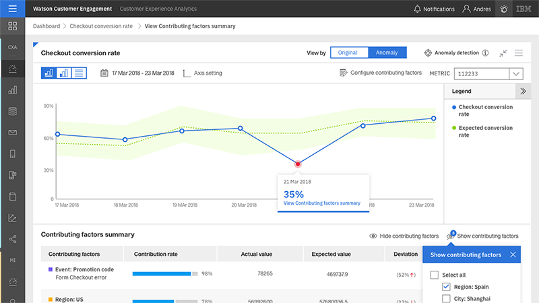Open the apps grid in sidebar
Image resolution: width=539 pixels, height=303 pixels.
click(12, 26)
